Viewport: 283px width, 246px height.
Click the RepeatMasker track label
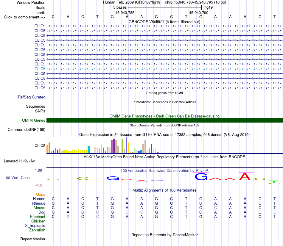[x=33, y=239]
